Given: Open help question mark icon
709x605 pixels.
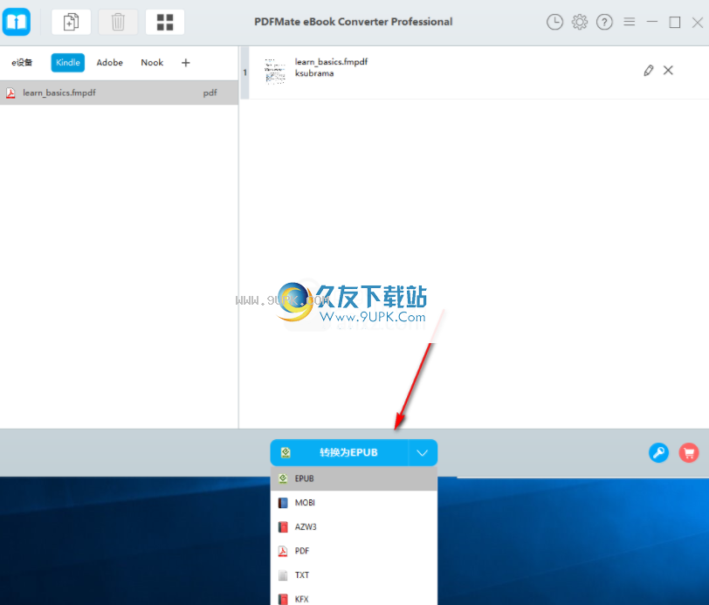Looking at the screenshot, I should [604, 22].
